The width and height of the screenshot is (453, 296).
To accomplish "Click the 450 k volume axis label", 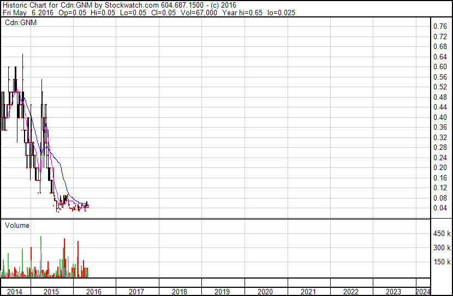I will (x=441, y=234).
